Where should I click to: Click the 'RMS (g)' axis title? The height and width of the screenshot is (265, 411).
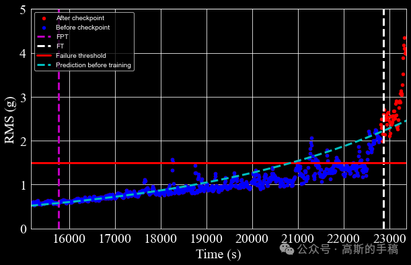(x=9, y=120)
